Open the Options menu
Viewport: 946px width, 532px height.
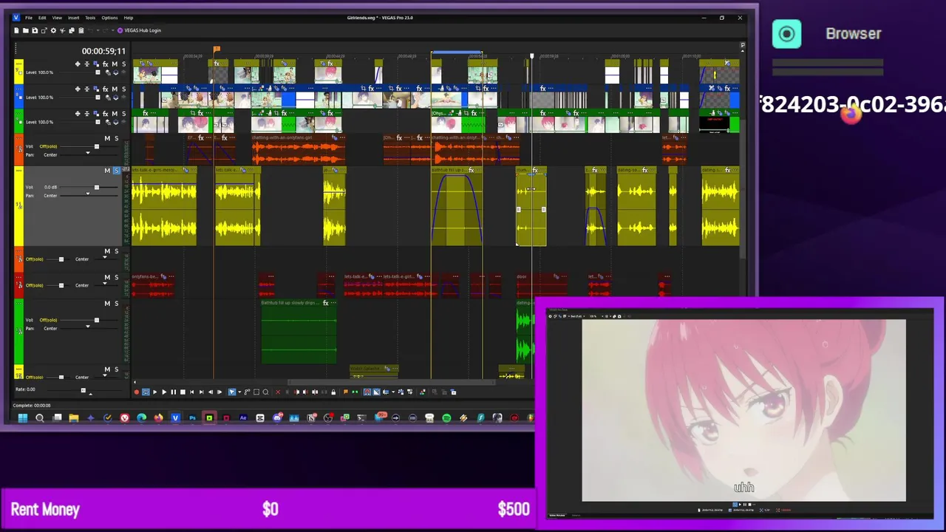pyautogui.click(x=109, y=18)
